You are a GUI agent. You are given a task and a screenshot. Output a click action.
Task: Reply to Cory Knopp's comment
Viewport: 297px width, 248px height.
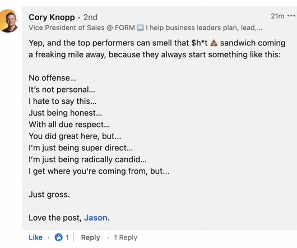click(90, 237)
